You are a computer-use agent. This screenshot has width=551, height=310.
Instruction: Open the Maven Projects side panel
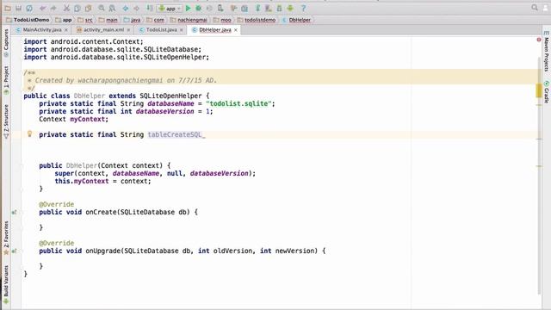click(547, 52)
